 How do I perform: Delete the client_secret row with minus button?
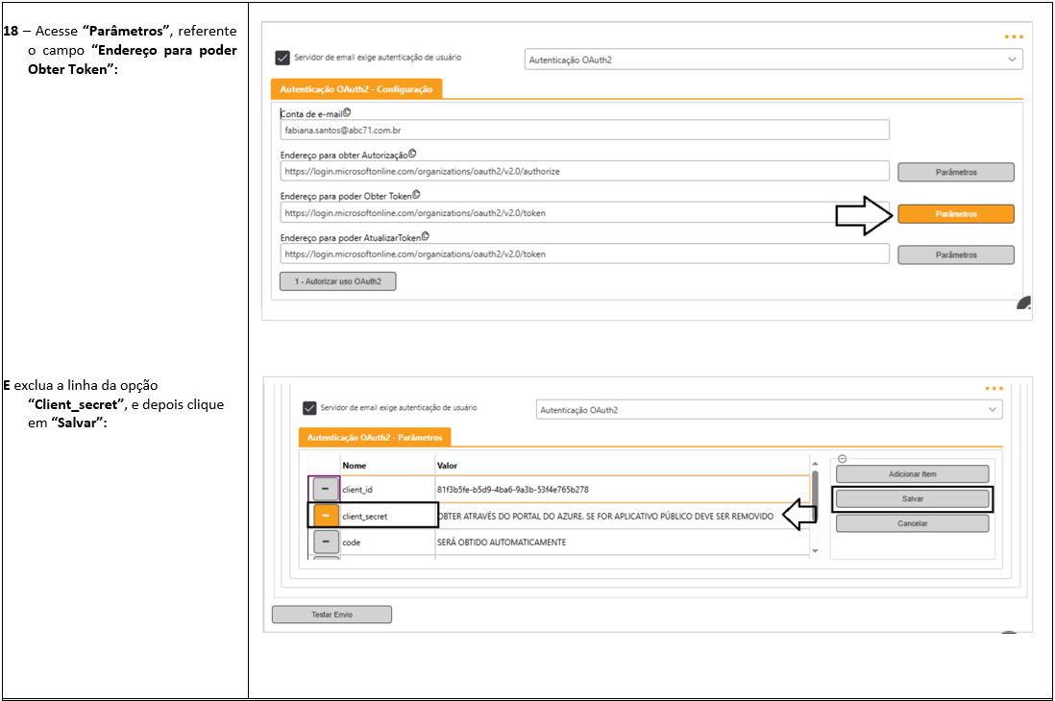[x=325, y=516]
